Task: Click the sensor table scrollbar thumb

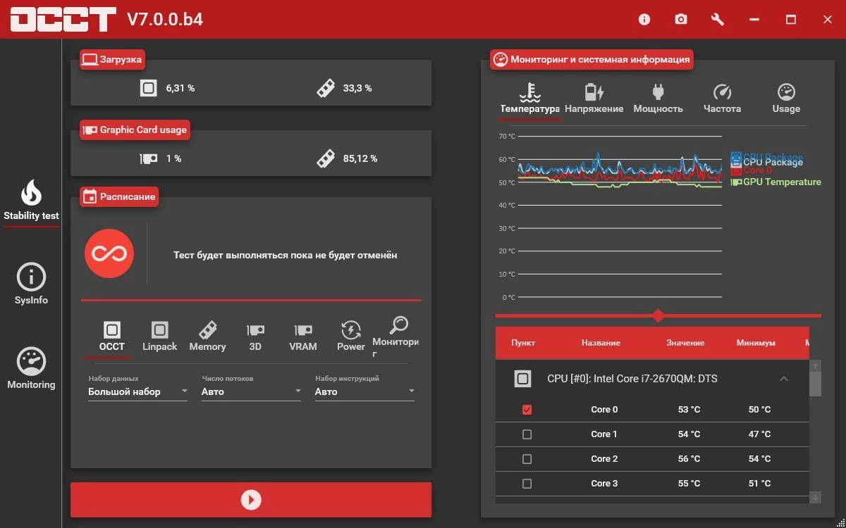Action: point(815,384)
